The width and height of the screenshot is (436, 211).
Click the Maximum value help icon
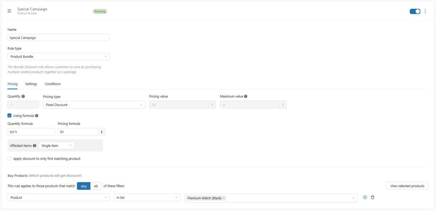[x=246, y=97]
